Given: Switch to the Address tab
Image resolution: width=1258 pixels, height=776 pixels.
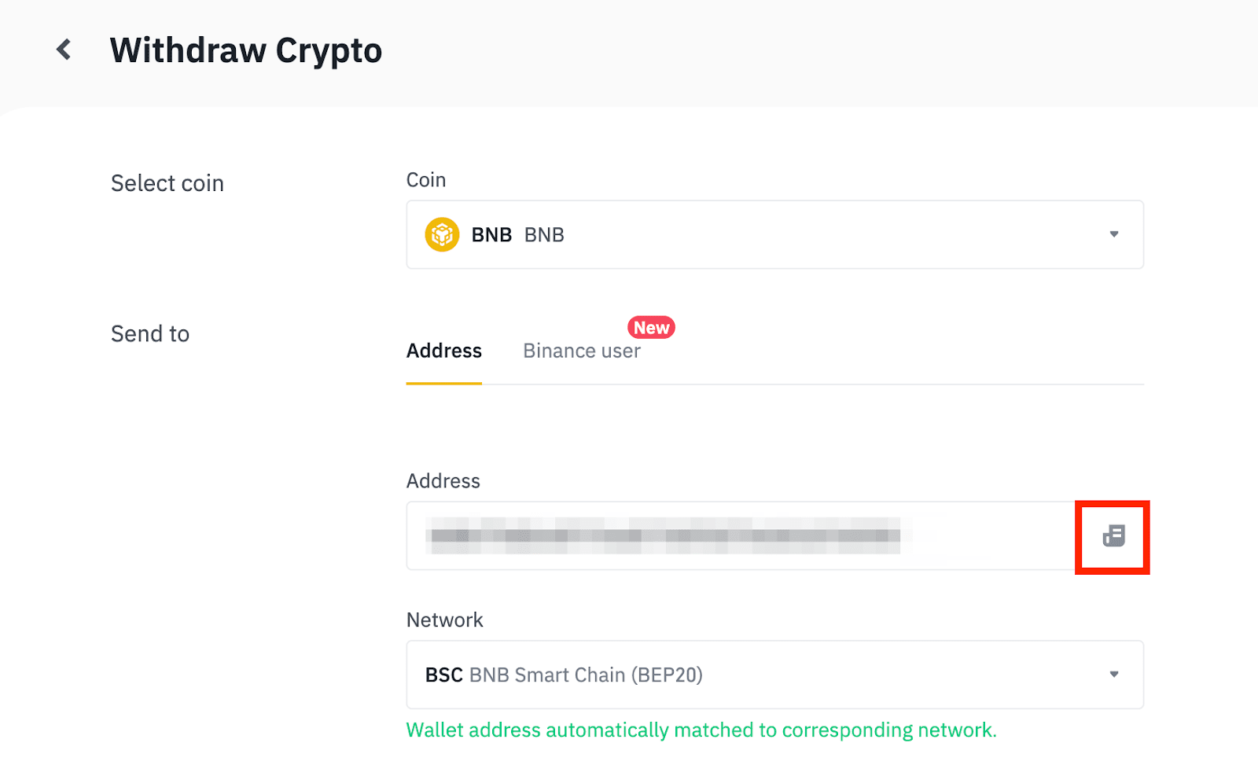Looking at the screenshot, I should [x=443, y=351].
